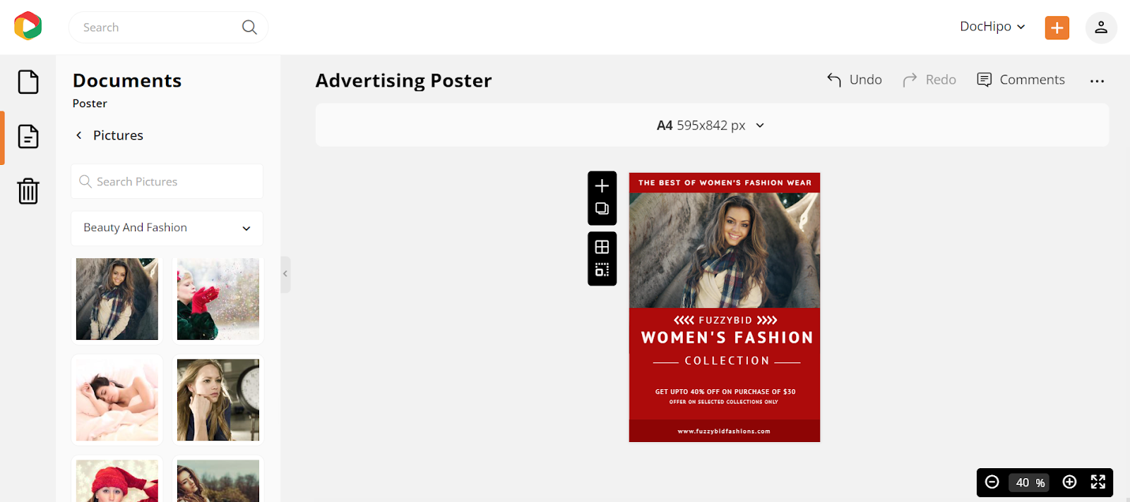Click the poster's WOMEN'S FASHION headline text

[727, 338]
